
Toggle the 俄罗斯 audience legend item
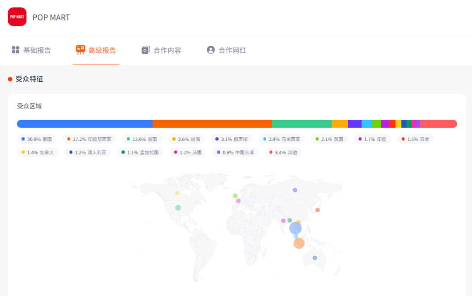232,139
